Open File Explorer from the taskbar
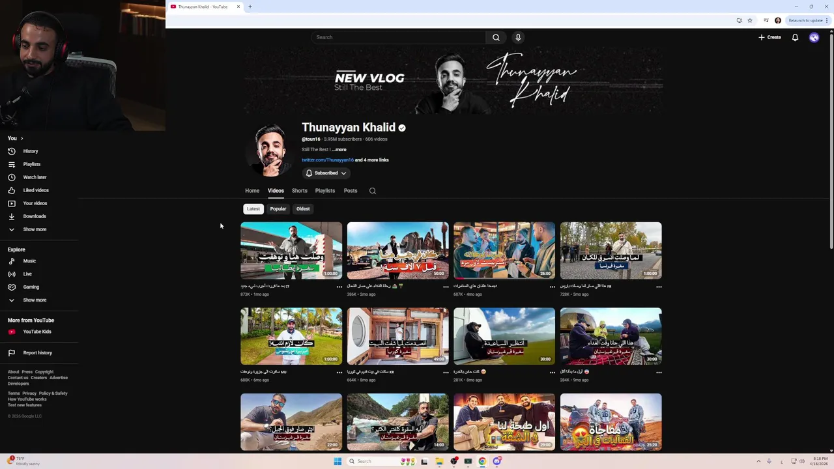834x469 pixels. pos(439,461)
